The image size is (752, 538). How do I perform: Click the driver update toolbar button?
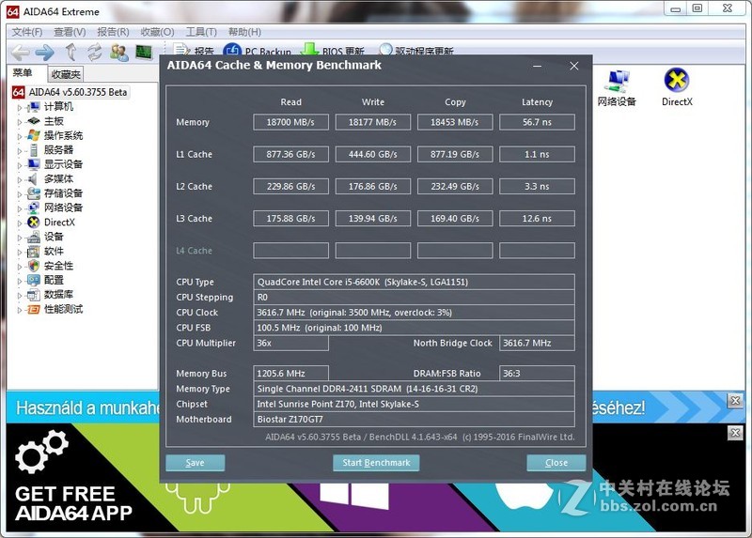415,51
